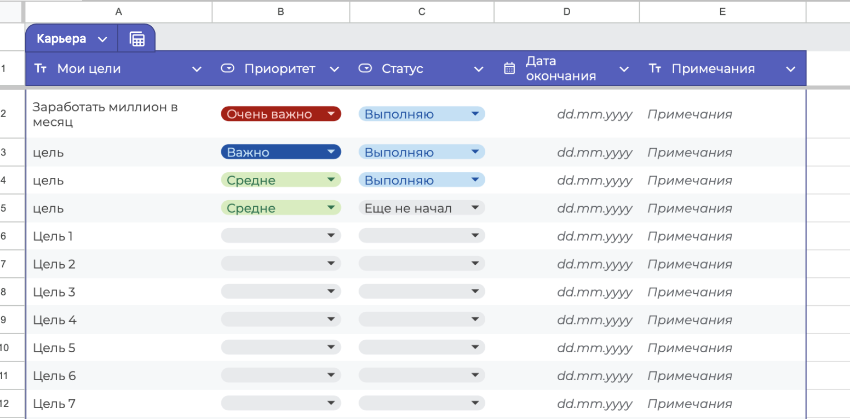Click the Примечания notes cell in row 2
The height and width of the screenshot is (419, 850).
(x=723, y=114)
